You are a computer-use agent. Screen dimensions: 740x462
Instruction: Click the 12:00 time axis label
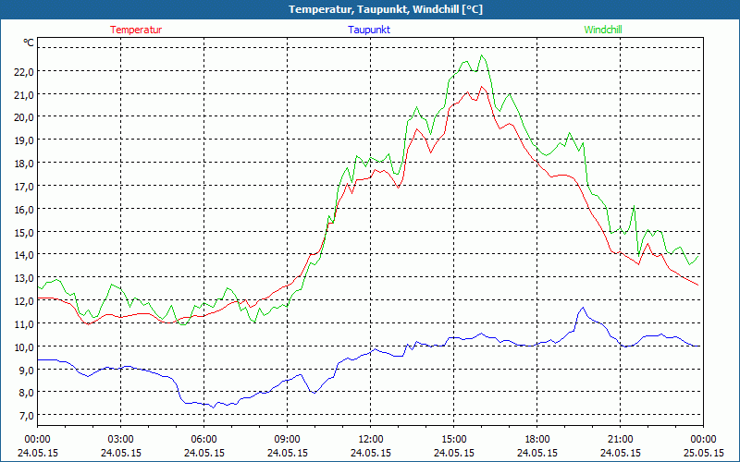point(371,440)
